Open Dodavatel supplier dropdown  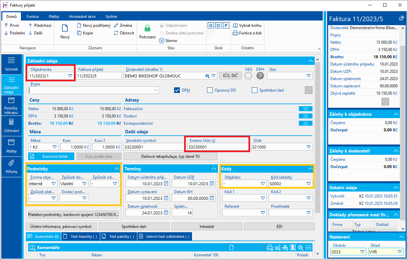click(214, 76)
